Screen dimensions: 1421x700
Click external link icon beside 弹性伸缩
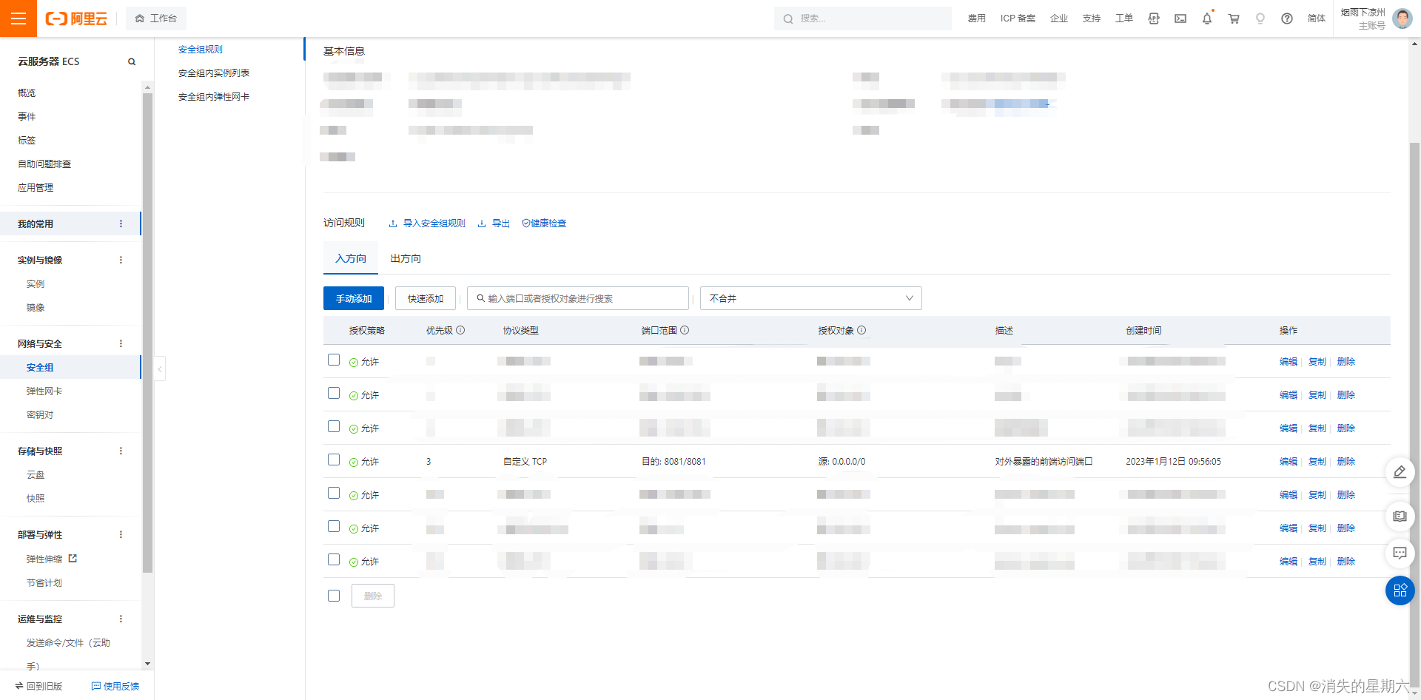click(73, 559)
